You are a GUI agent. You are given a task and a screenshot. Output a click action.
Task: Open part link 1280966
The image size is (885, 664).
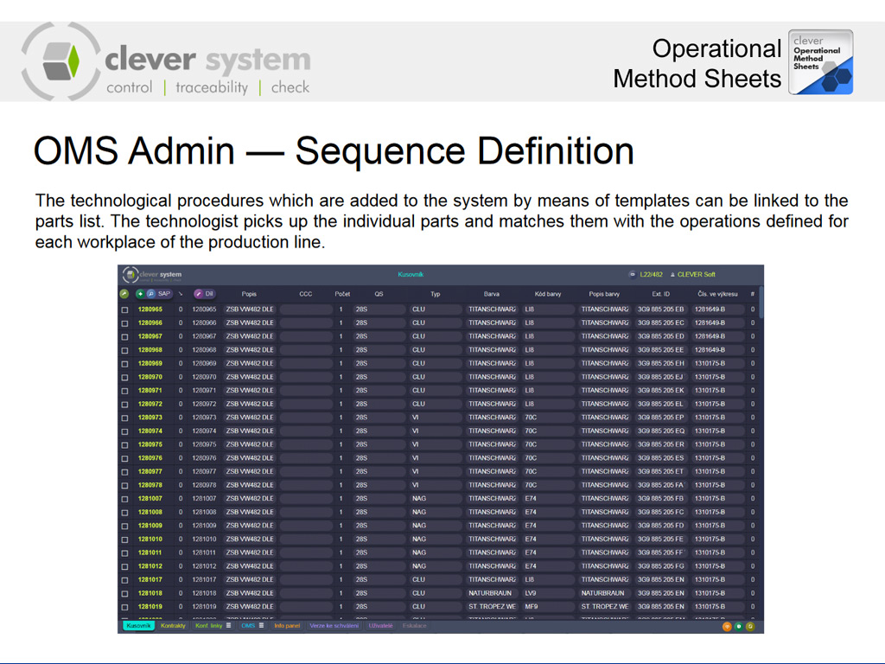150,323
